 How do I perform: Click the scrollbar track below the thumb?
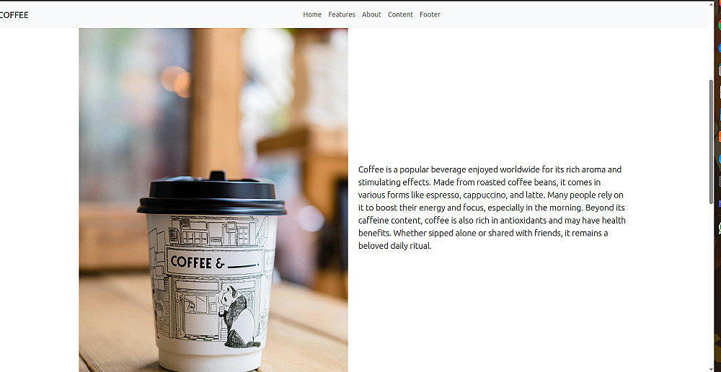tap(712, 285)
